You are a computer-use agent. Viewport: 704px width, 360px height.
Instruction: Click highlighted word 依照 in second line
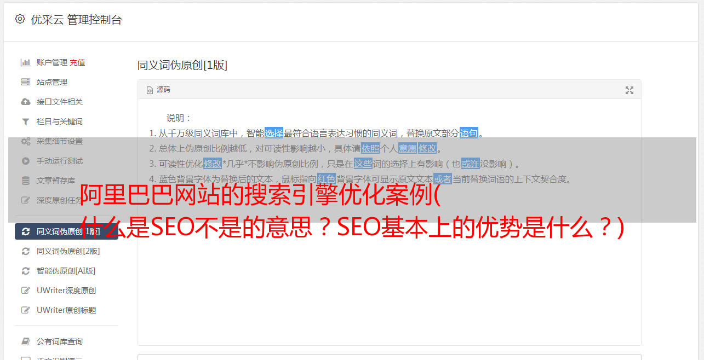(x=370, y=148)
